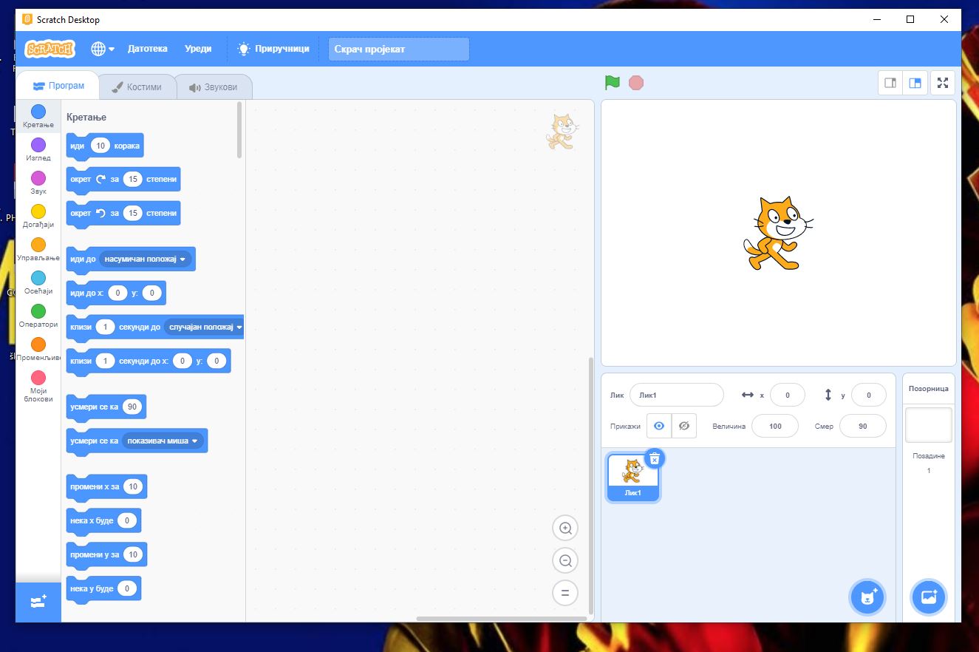This screenshot has height=652, width=979.
Task: Click the sprite x position field
Action: [x=788, y=395]
